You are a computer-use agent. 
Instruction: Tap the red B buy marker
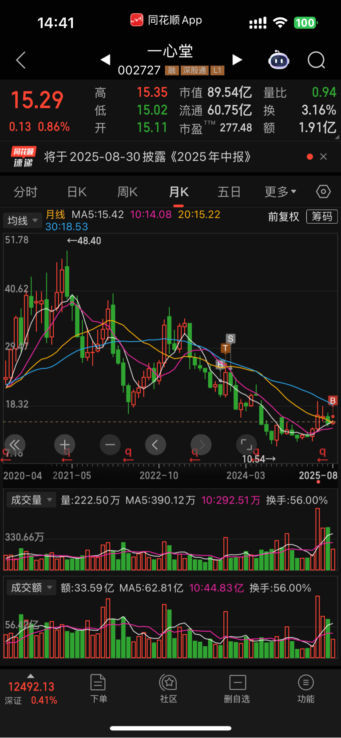point(333,401)
